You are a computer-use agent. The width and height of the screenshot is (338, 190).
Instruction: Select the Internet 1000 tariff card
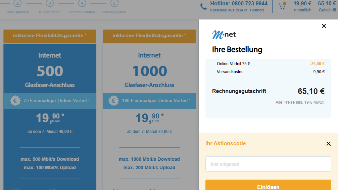pos(149,71)
